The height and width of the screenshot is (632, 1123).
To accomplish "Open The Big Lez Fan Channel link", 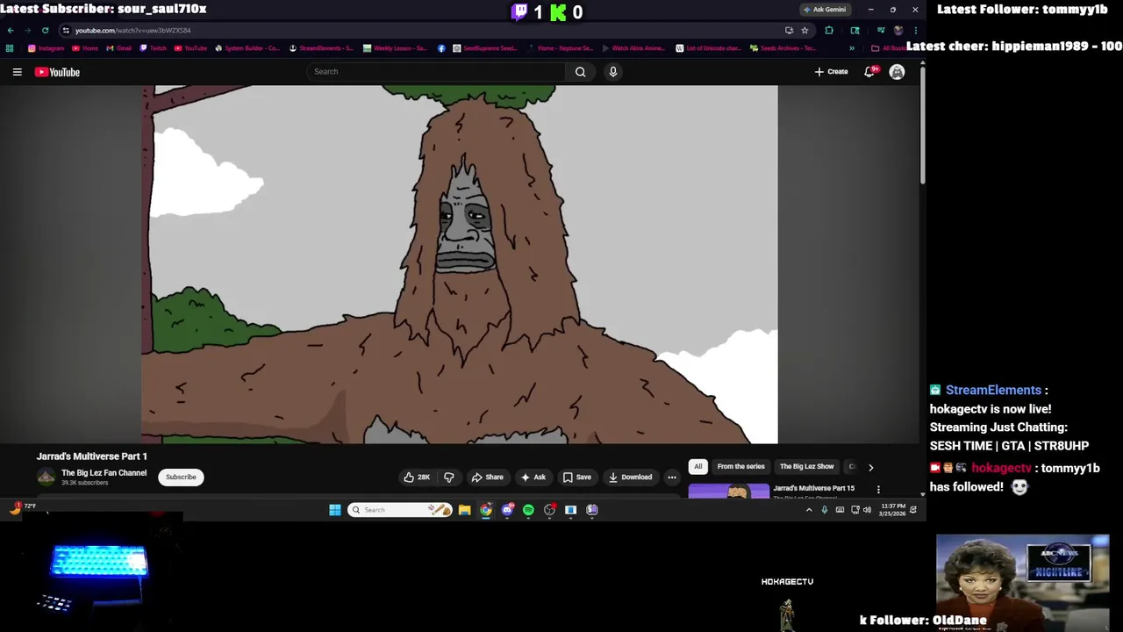I will click(x=104, y=473).
